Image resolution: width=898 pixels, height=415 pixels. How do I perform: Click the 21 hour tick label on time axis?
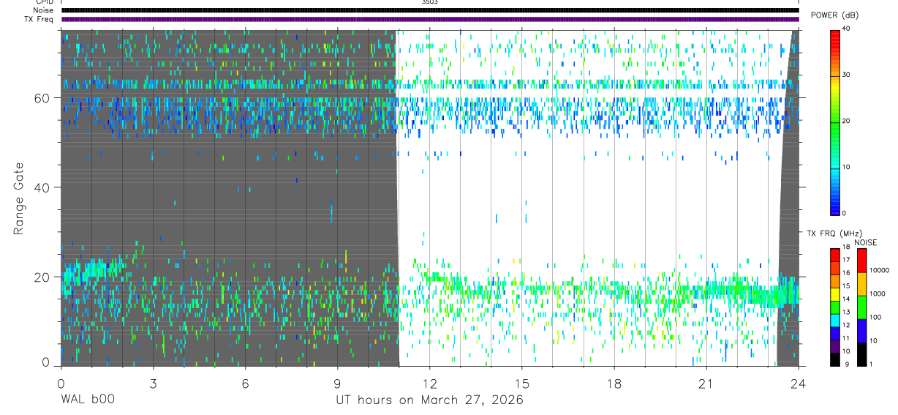click(x=706, y=384)
